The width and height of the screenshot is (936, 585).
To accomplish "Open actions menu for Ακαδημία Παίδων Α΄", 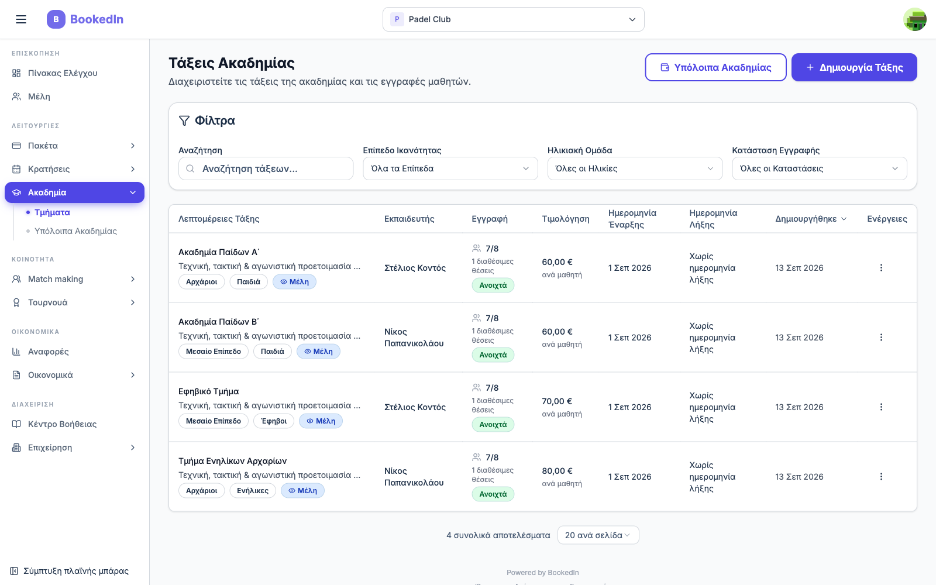I will tap(881, 268).
